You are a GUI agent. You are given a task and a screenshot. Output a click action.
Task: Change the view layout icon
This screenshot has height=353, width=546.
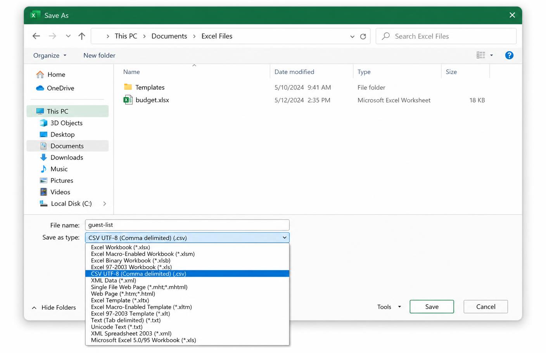point(481,55)
